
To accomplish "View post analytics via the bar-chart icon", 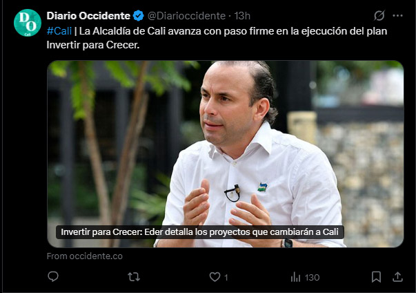I will click(x=295, y=277).
